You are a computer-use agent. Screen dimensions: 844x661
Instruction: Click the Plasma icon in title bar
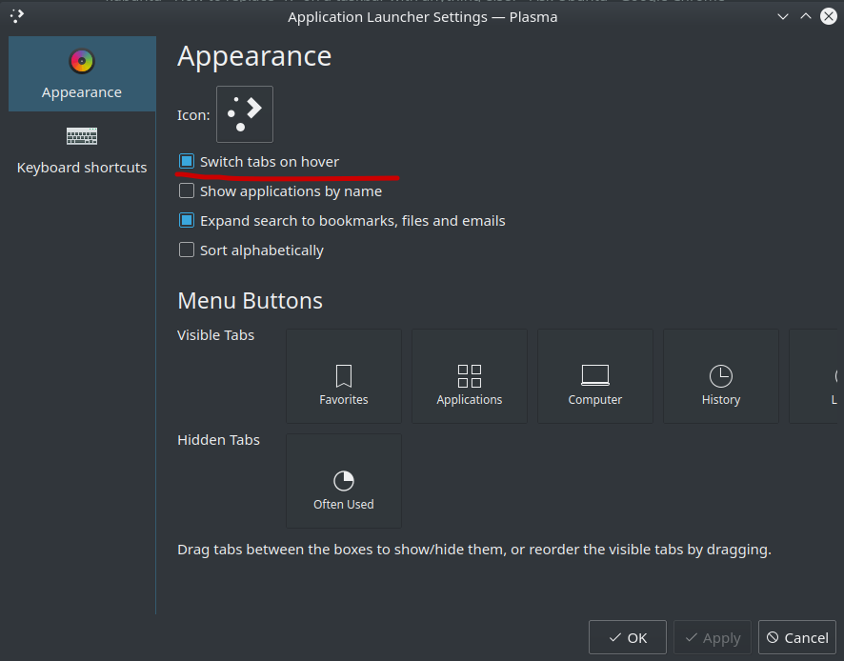coord(17,16)
